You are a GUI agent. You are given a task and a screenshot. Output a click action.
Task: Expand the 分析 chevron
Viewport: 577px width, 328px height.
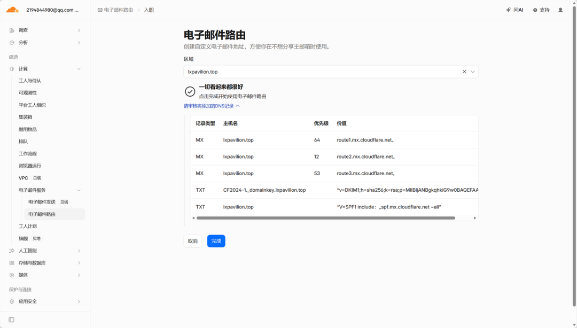(x=79, y=43)
